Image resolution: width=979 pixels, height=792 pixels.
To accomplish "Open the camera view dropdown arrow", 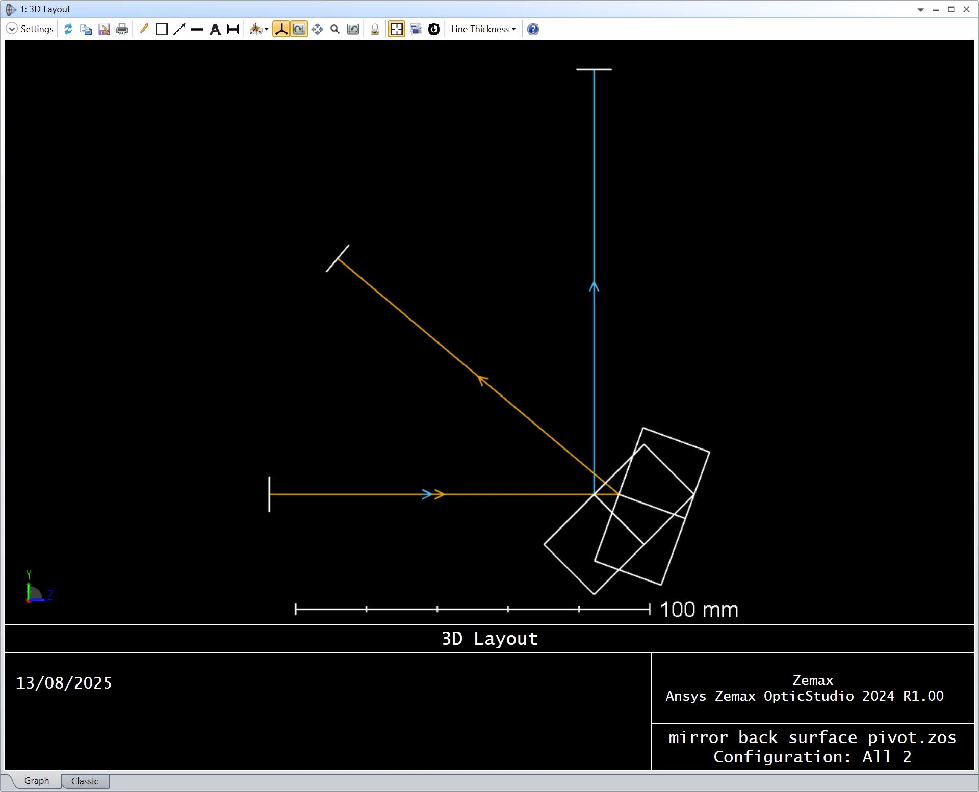I will click(267, 30).
